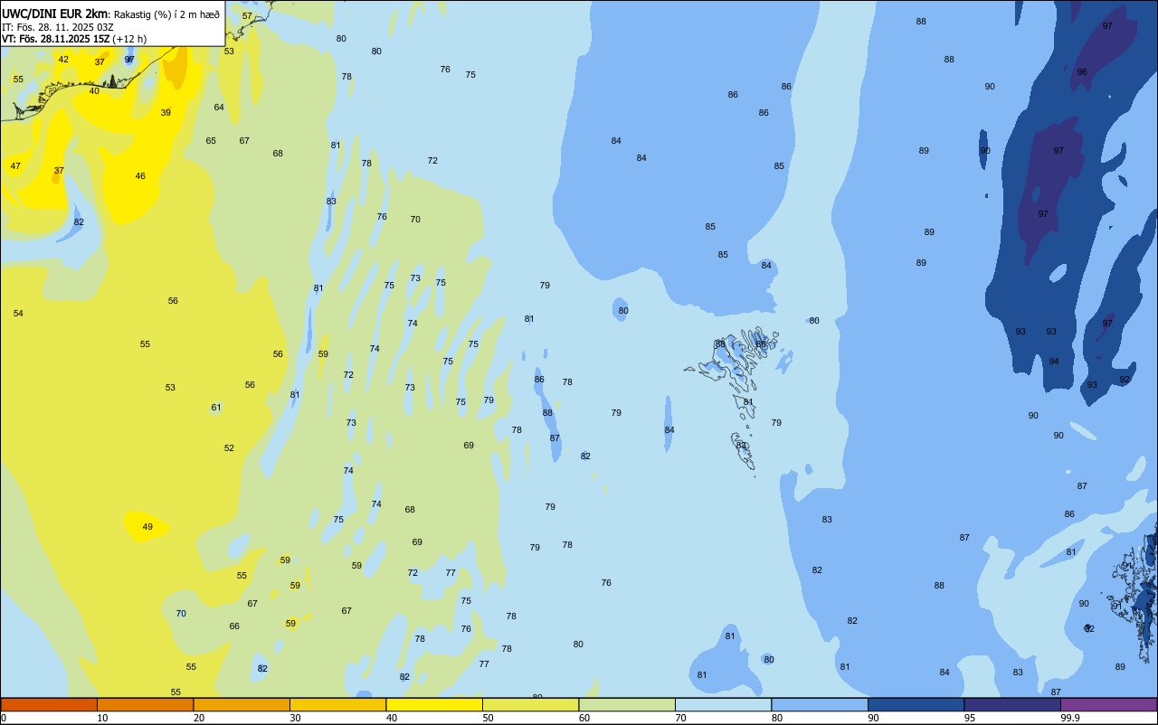Click the '30' legend scale label
Viewport: 1158px width, 725px height.
[x=295, y=718]
